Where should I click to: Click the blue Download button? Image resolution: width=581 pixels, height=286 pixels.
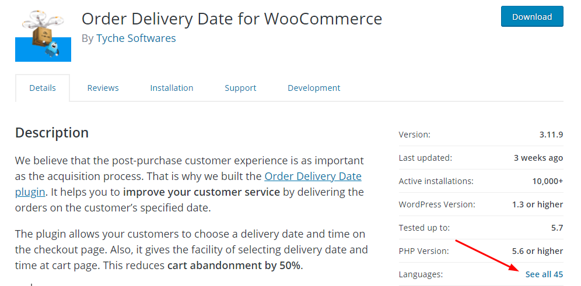(x=531, y=17)
